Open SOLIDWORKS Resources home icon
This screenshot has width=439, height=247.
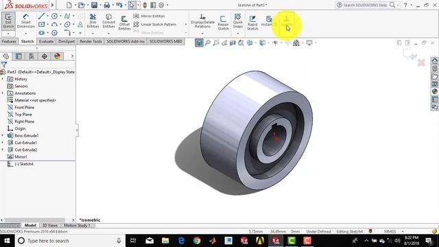(434, 61)
